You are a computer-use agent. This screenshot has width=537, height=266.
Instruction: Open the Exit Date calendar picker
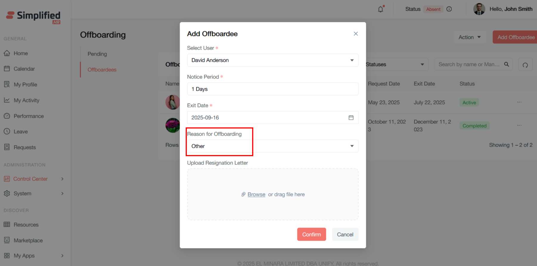tap(351, 118)
